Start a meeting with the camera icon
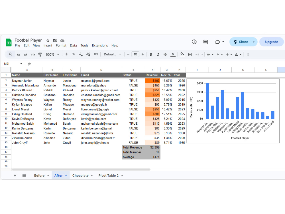The image size is (285, 214). tap(218, 42)
